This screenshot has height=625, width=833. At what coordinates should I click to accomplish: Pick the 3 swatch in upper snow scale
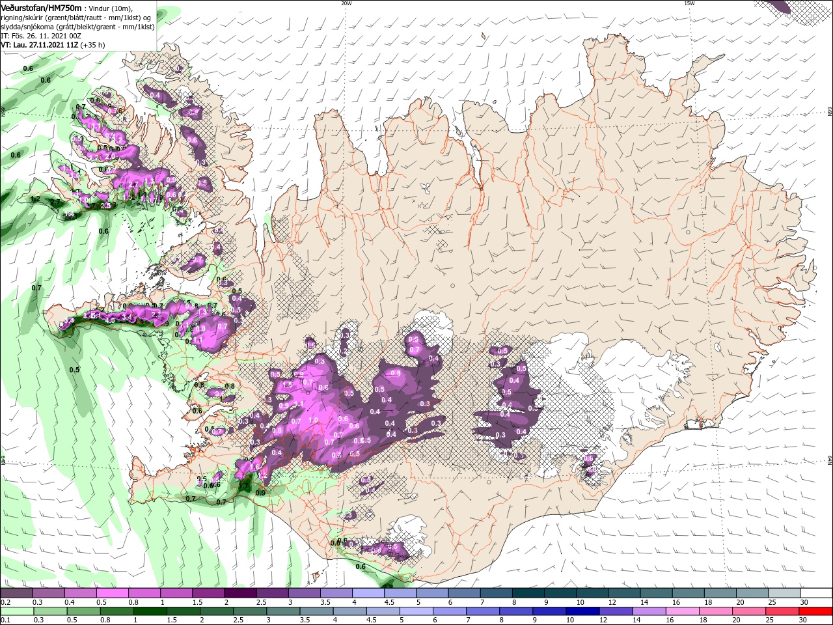(x=304, y=593)
